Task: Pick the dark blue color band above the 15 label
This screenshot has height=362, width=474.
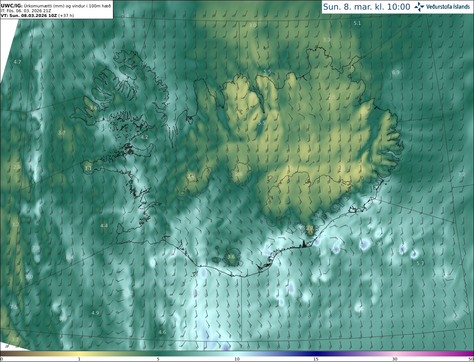Action: click(316, 353)
